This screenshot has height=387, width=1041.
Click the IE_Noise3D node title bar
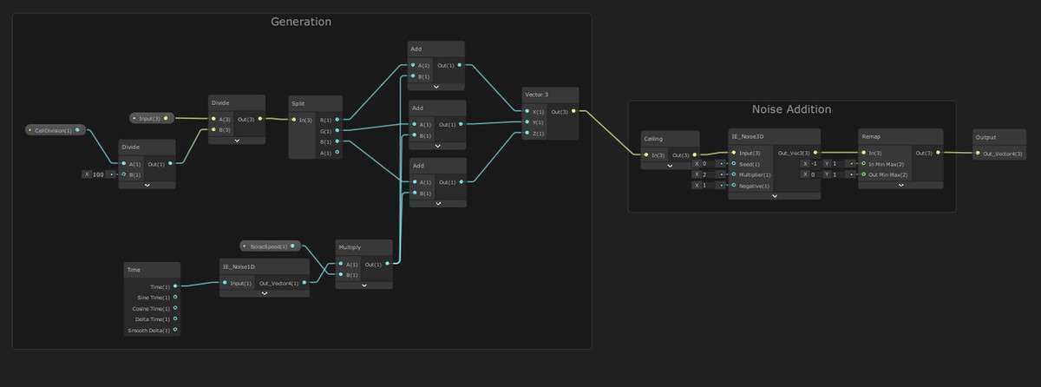(774, 137)
